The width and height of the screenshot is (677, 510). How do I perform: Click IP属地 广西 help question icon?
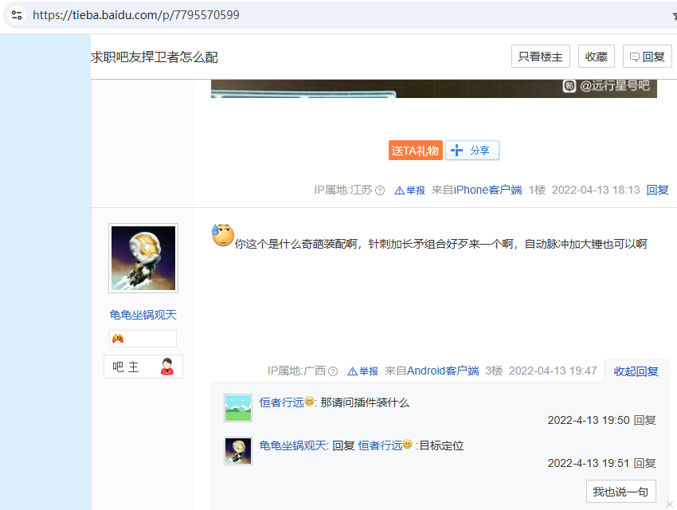333,371
